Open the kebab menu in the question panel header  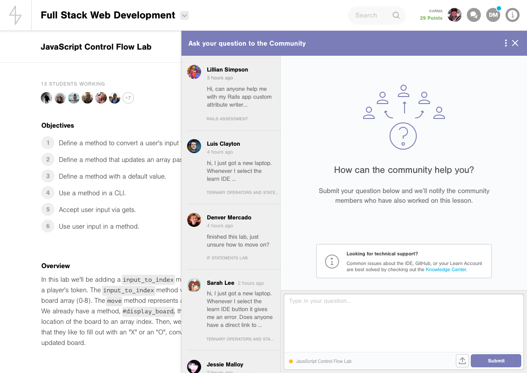506,43
